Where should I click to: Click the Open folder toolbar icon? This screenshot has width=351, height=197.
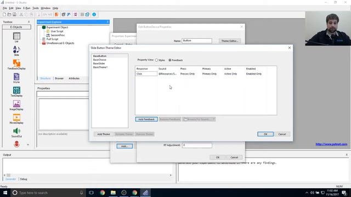click(x=9, y=15)
